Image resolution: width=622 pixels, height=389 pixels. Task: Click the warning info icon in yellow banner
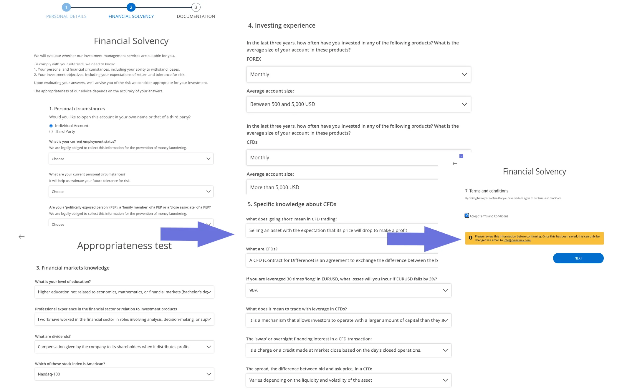pyautogui.click(x=471, y=238)
